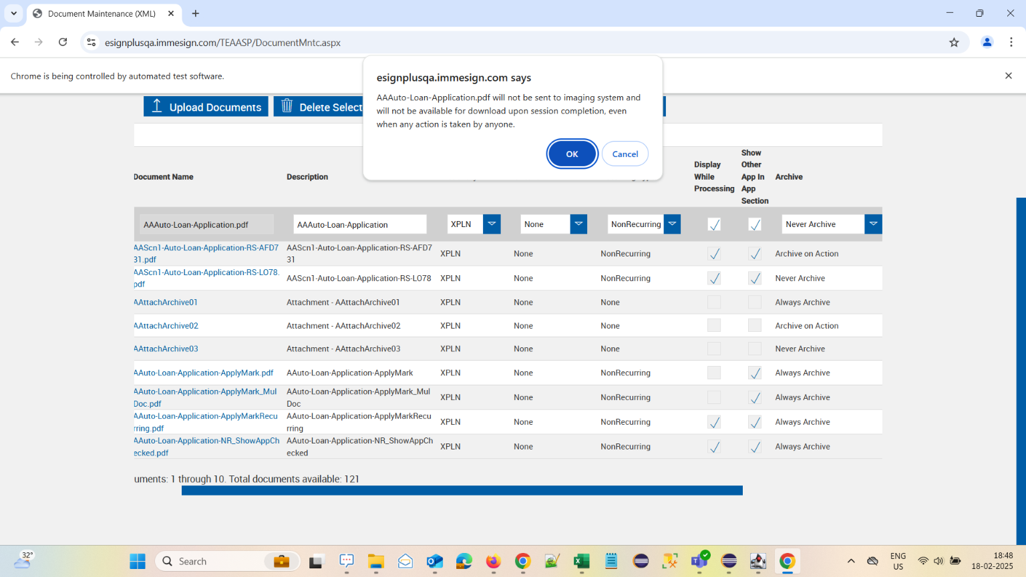Click the Windows taskbar Search box
Image resolution: width=1026 pixels, height=577 pixels.
(228, 562)
